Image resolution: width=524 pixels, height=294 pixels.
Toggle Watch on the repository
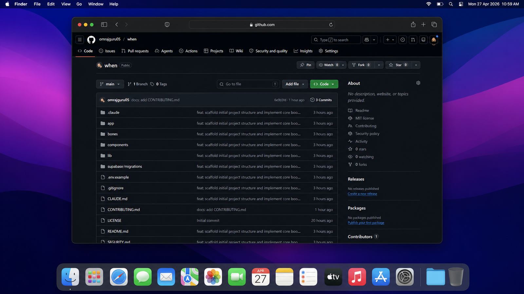point(328,65)
